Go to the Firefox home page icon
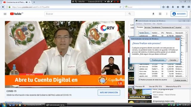191x107 pixels. click(178, 7)
